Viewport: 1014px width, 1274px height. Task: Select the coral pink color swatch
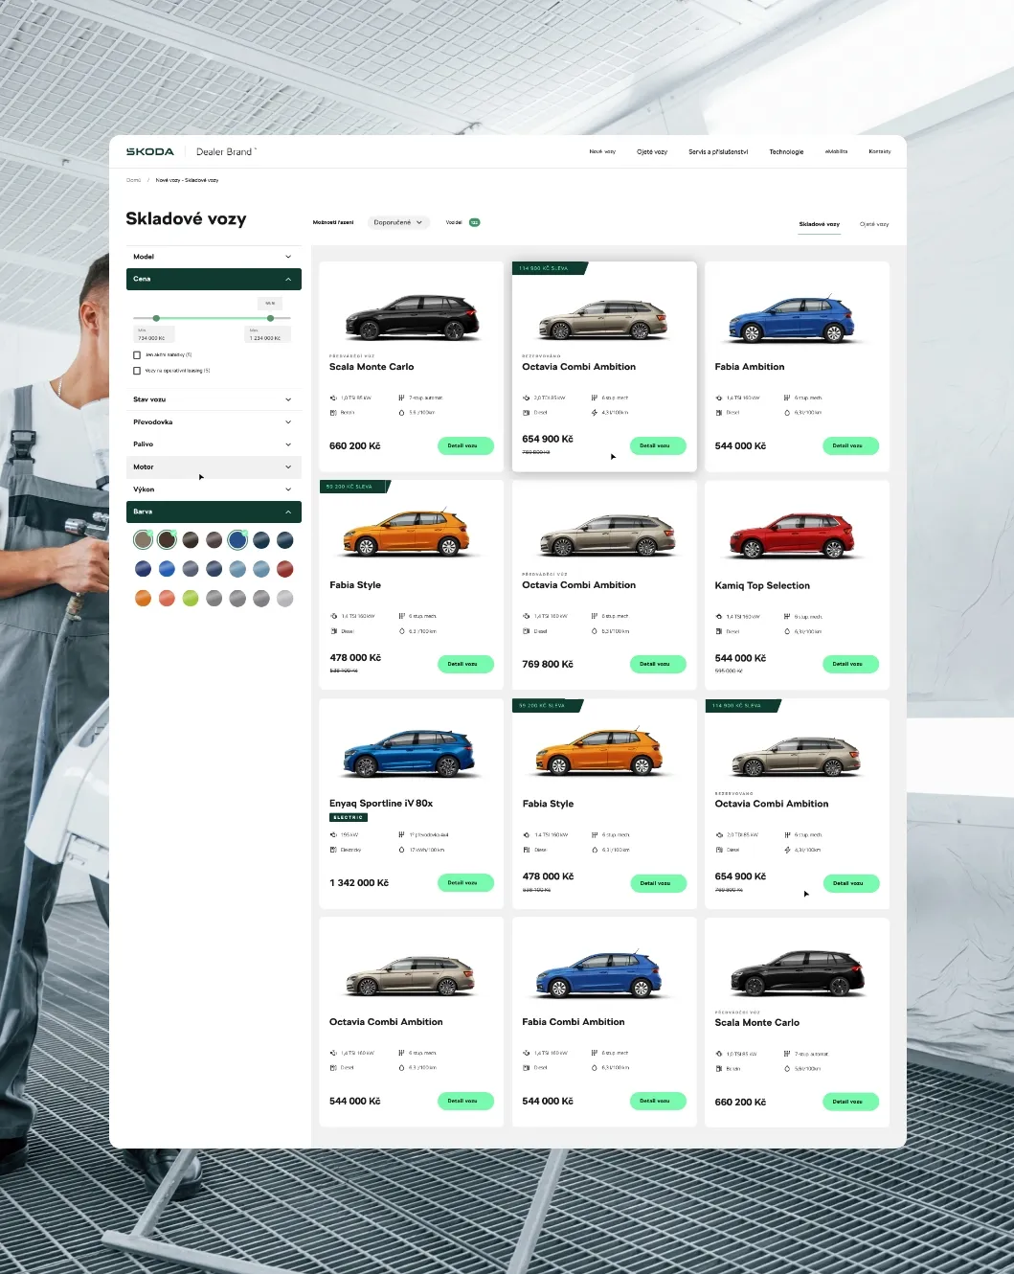coord(167,599)
